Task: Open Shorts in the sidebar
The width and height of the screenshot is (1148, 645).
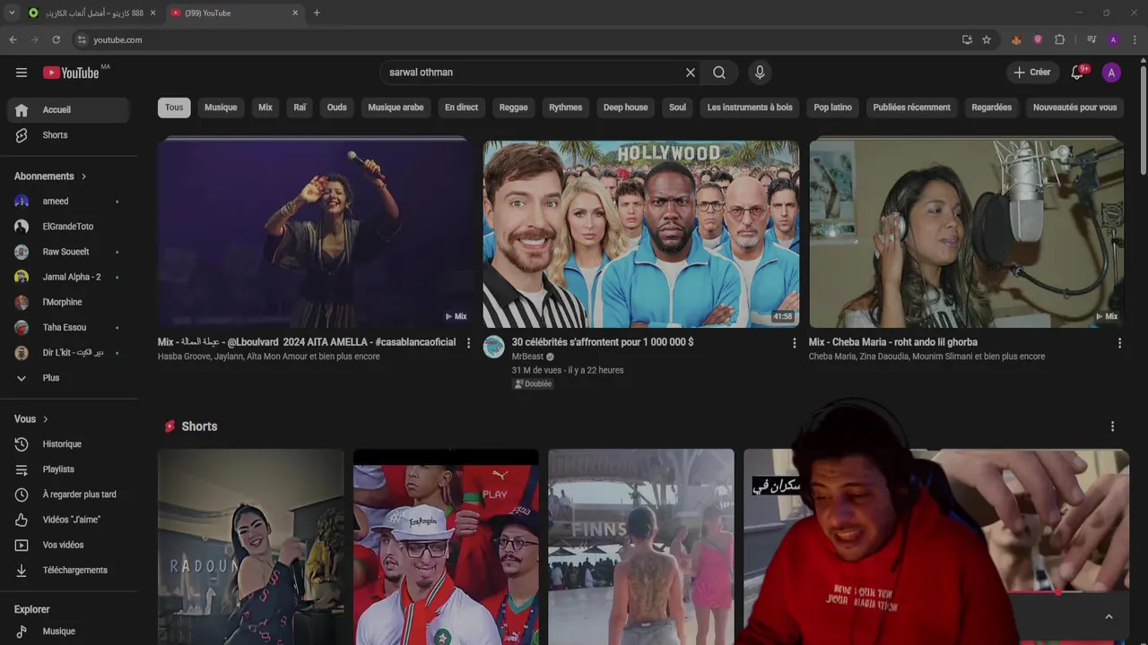Action: click(x=69, y=135)
